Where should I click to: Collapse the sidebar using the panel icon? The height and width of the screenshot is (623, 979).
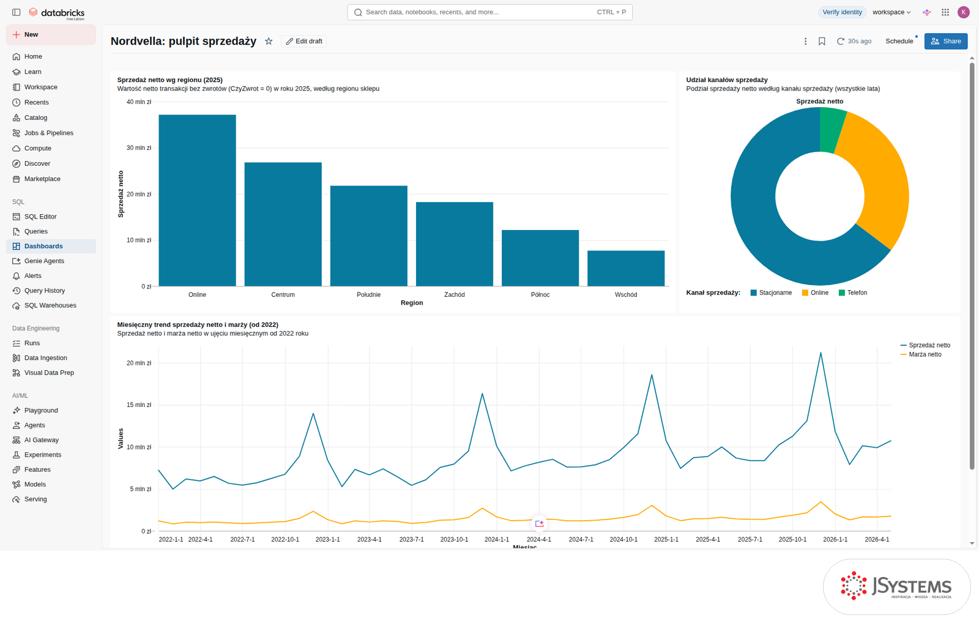[x=17, y=12]
